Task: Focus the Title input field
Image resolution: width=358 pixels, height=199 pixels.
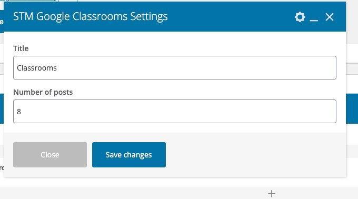Action: (x=175, y=67)
